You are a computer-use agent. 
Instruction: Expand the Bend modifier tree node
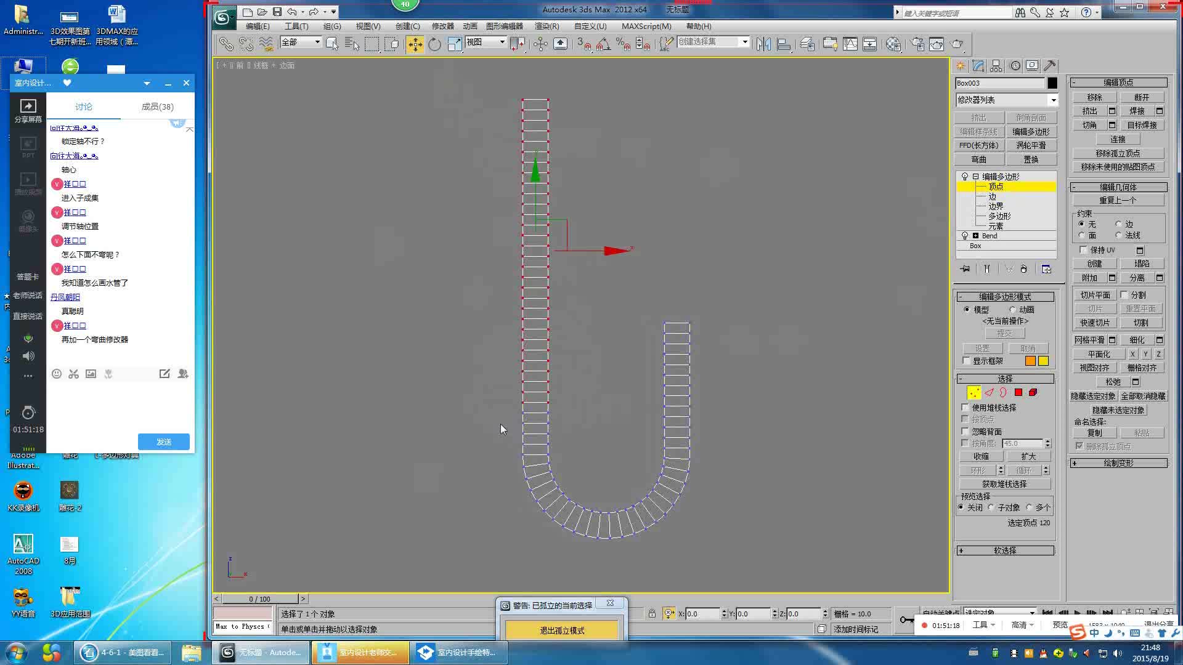975,236
